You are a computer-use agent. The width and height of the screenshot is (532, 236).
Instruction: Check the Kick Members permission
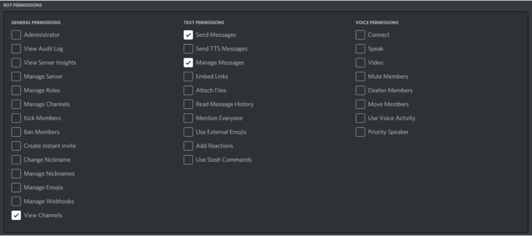pos(16,118)
